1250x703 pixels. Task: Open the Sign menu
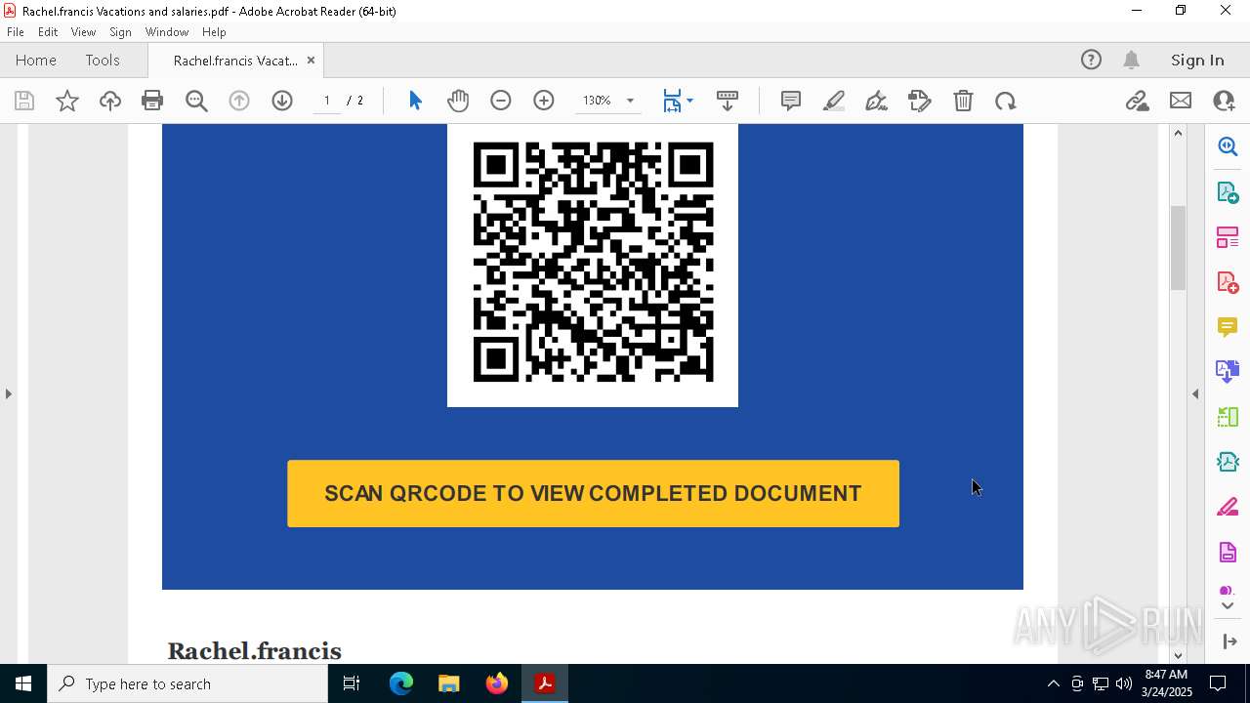click(x=120, y=32)
